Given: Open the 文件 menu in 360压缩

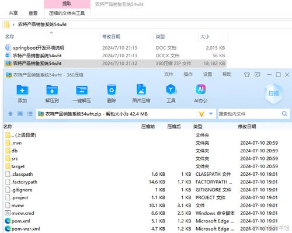Looking at the screenshot, I should (x=169, y=74).
